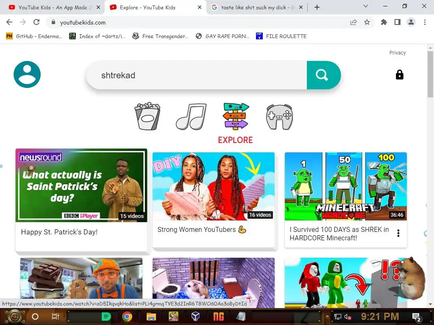Bookmark this page with the star
Image resolution: width=434 pixels, height=325 pixels.
(x=367, y=22)
